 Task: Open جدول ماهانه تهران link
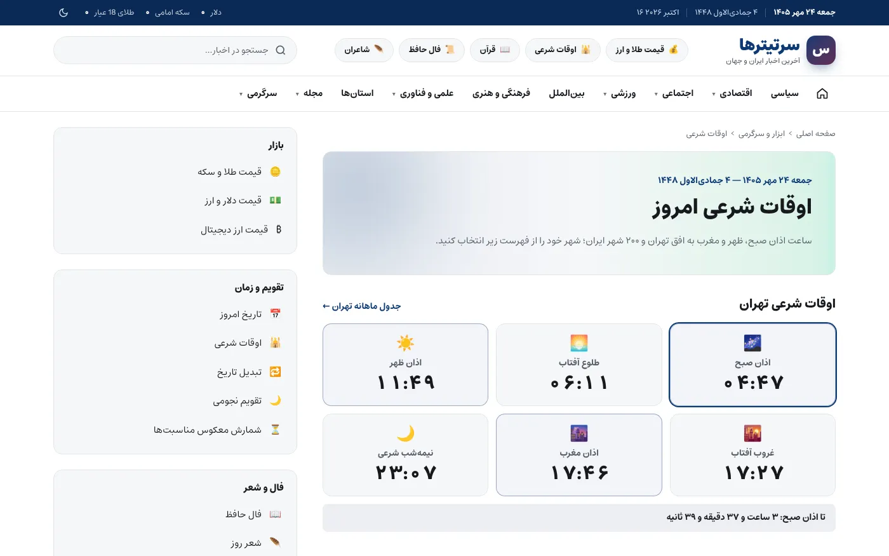coord(362,306)
